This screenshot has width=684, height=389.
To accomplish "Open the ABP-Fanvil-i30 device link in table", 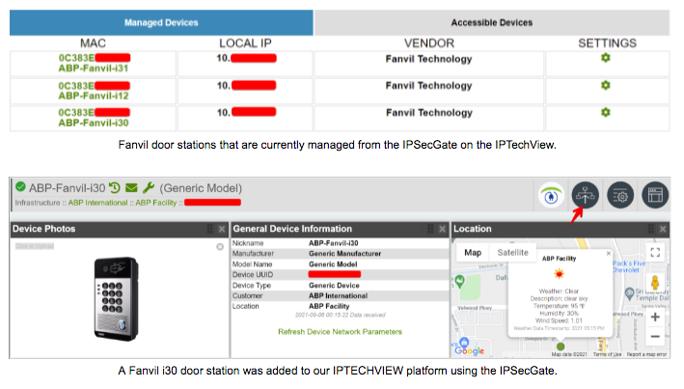I will coord(94,123).
